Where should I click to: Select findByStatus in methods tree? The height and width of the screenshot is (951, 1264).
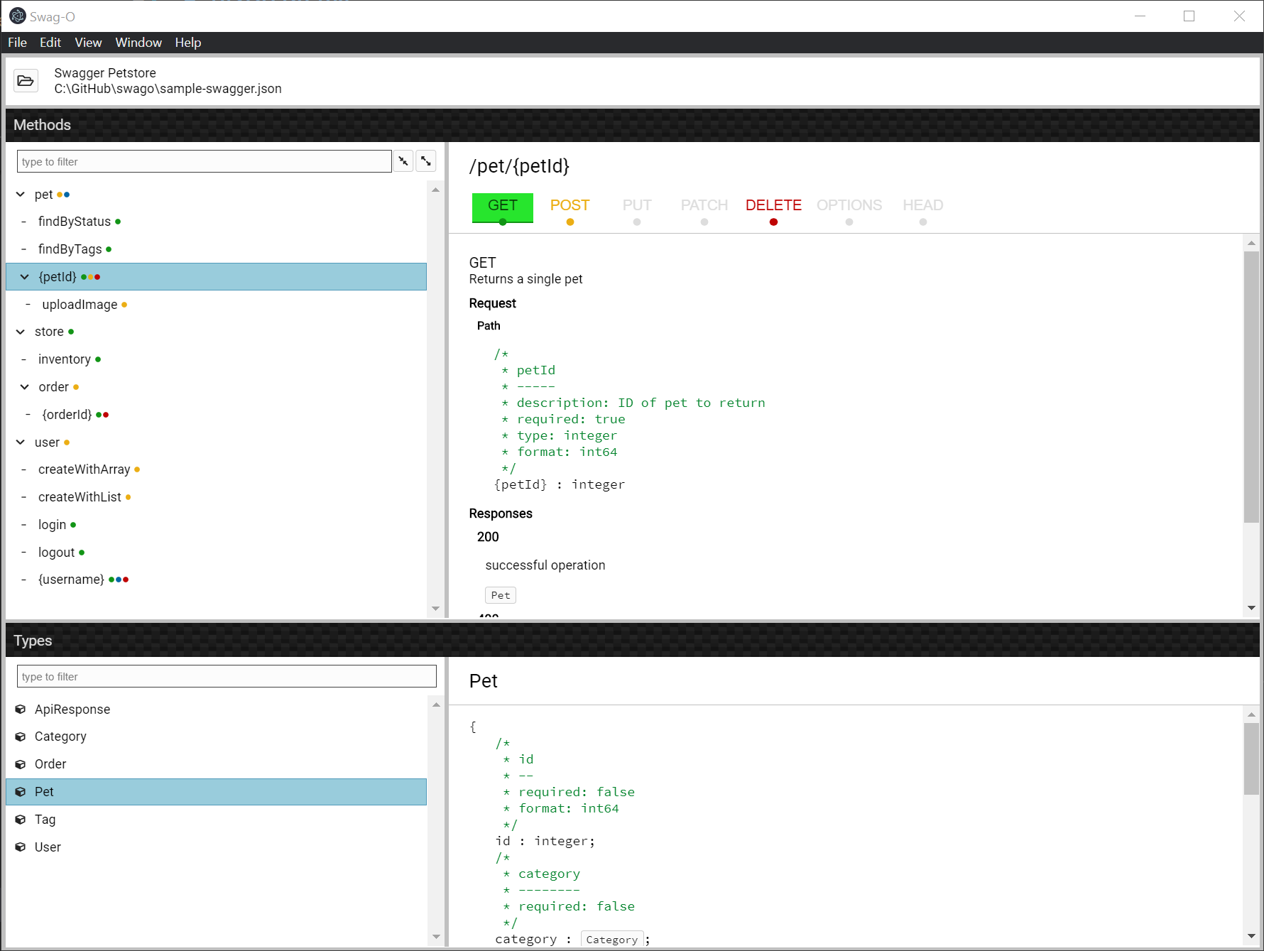(75, 222)
